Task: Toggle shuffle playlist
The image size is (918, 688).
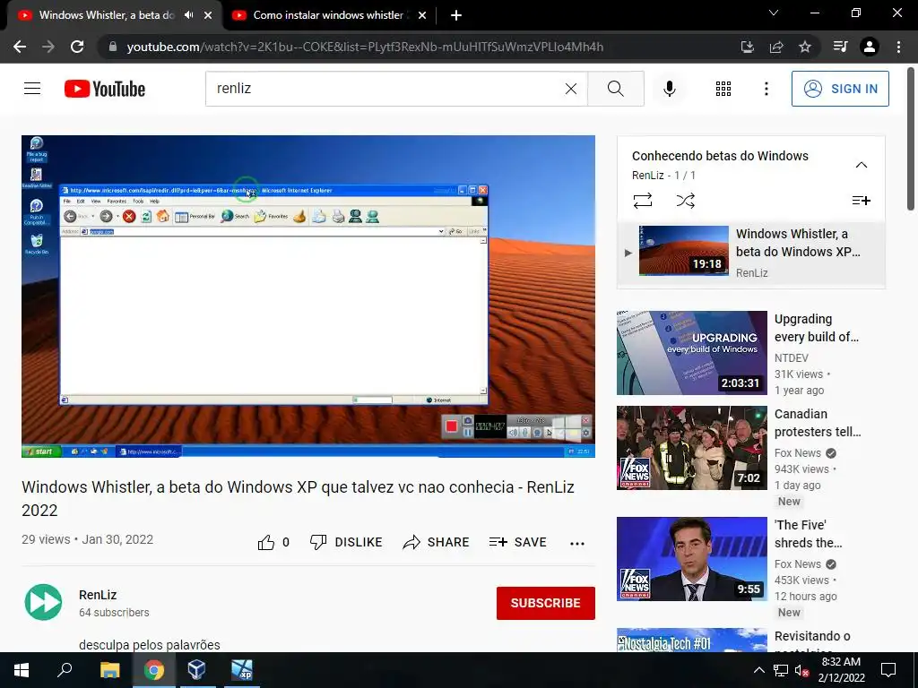Action: pos(686,201)
